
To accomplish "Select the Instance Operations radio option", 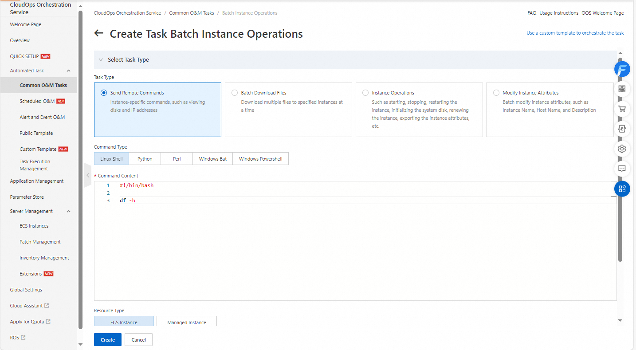I will pyautogui.click(x=365, y=93).
